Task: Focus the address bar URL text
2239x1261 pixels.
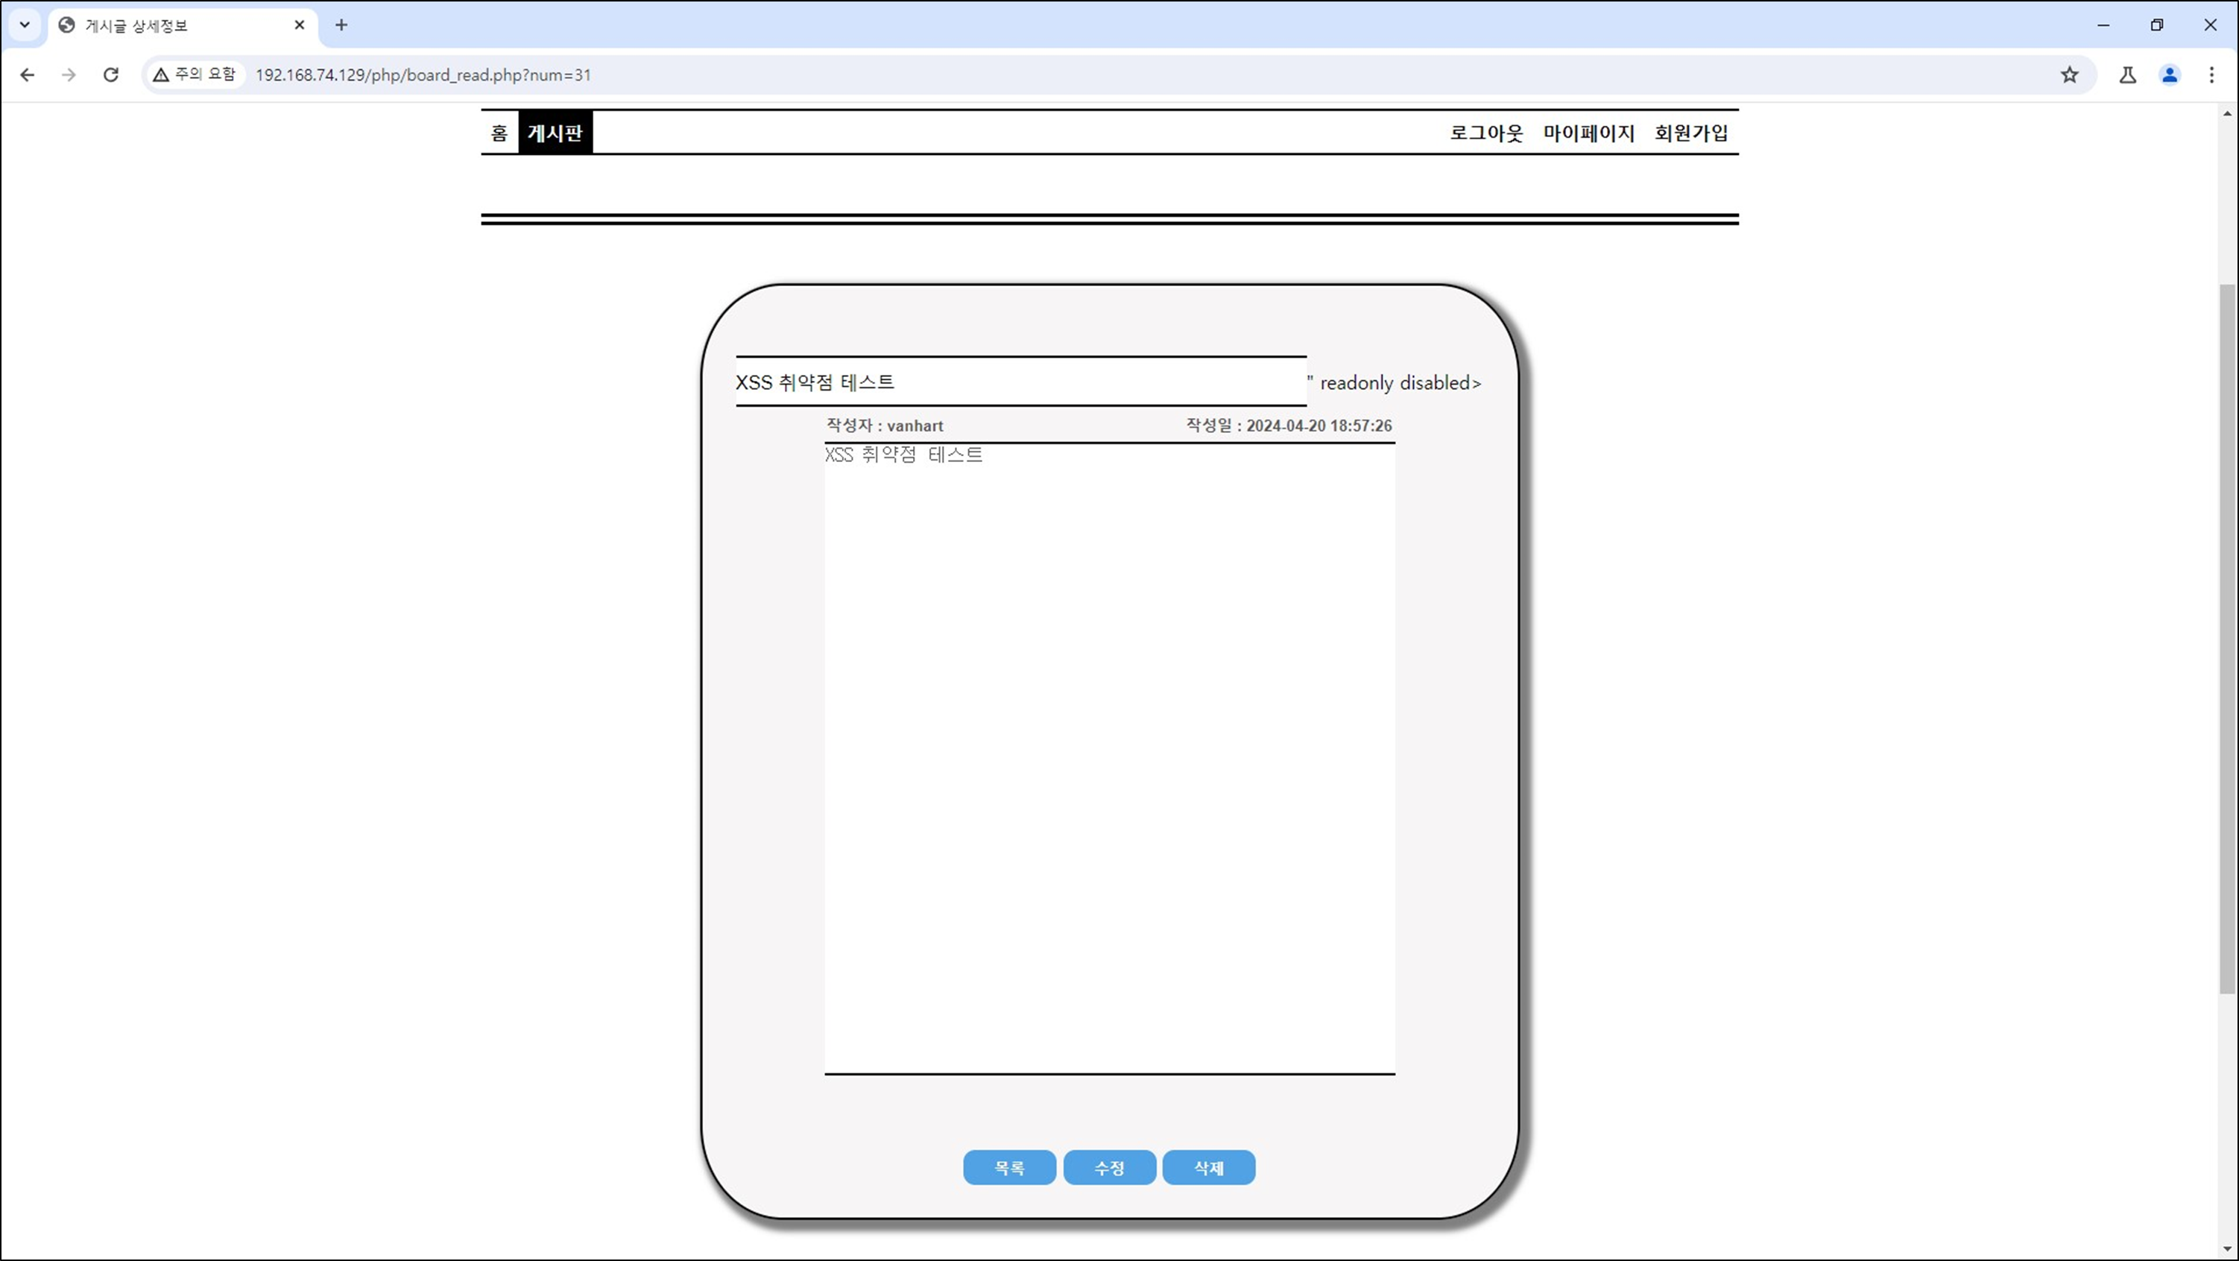Action: click(423, 75)
